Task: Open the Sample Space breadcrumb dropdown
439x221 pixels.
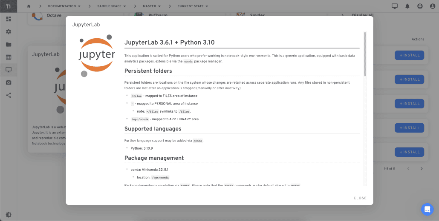Action: coord(111,6)
